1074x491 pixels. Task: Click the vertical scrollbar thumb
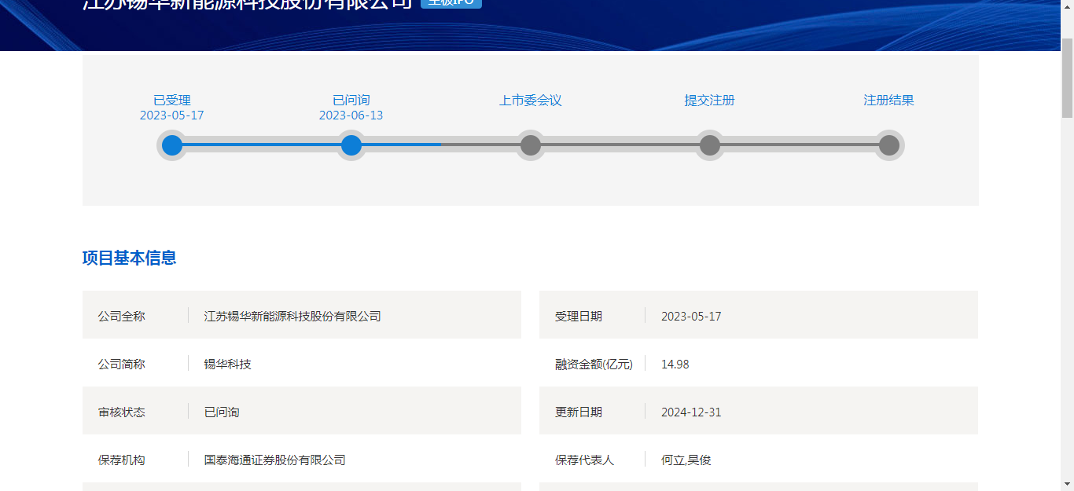click(x=1067, y=77)
